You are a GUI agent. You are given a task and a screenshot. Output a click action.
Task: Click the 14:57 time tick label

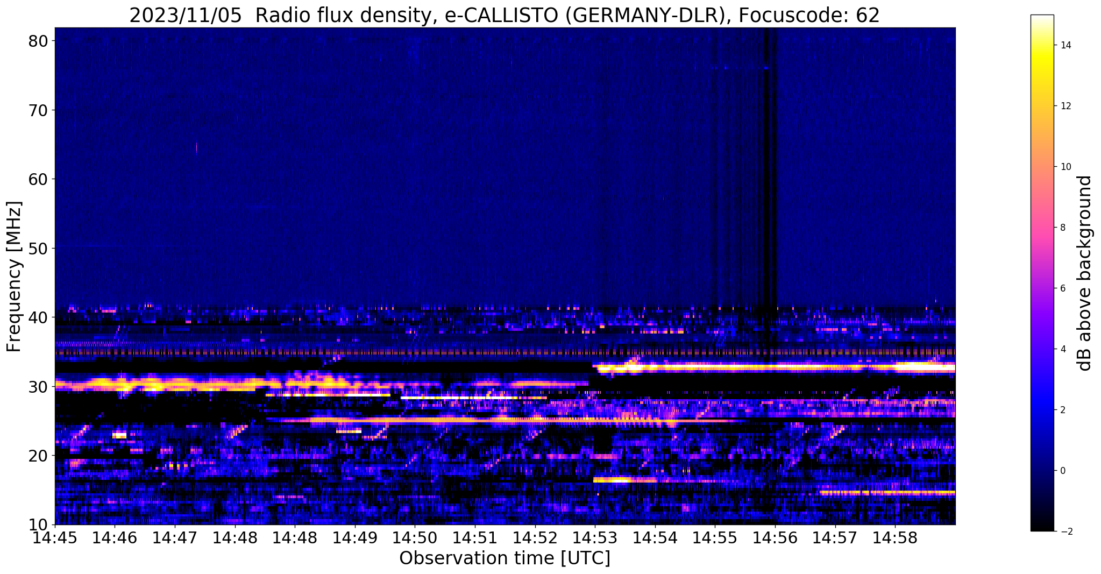[x=835, y=538]
